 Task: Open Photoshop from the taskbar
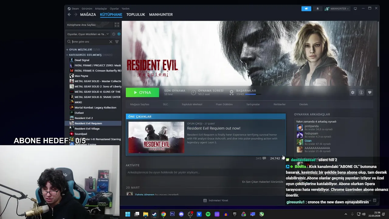[172, 214]
